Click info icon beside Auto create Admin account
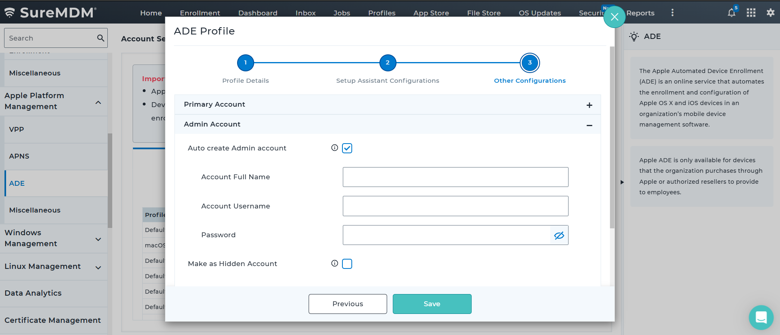This screenshot has height=335, width=780. coord(334,148)
